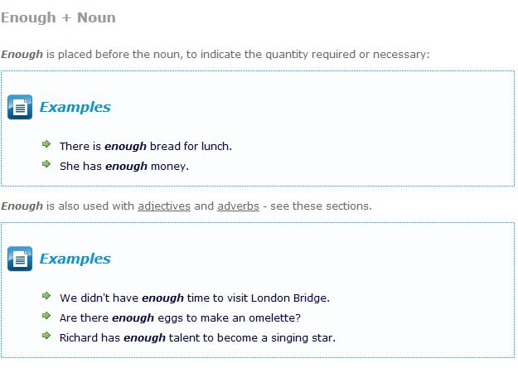Click green arrow beside London Bridge sentence
The height and width of the screenshot is (373, 518).
(46, 296)
